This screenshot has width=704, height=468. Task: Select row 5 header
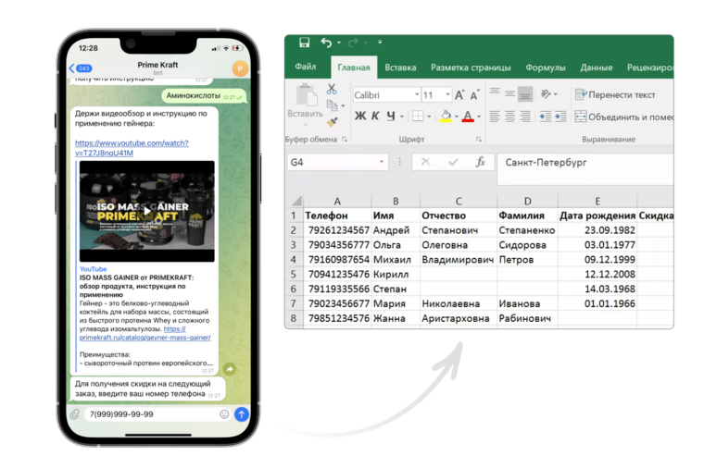tap(294, 274)
